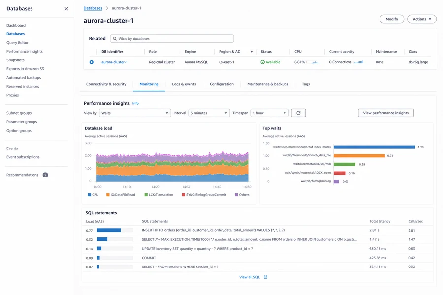Viewport: 443px width, 295px height.
Task: Click the search magnifier icon in the Related filter
Action: point(115,39)
